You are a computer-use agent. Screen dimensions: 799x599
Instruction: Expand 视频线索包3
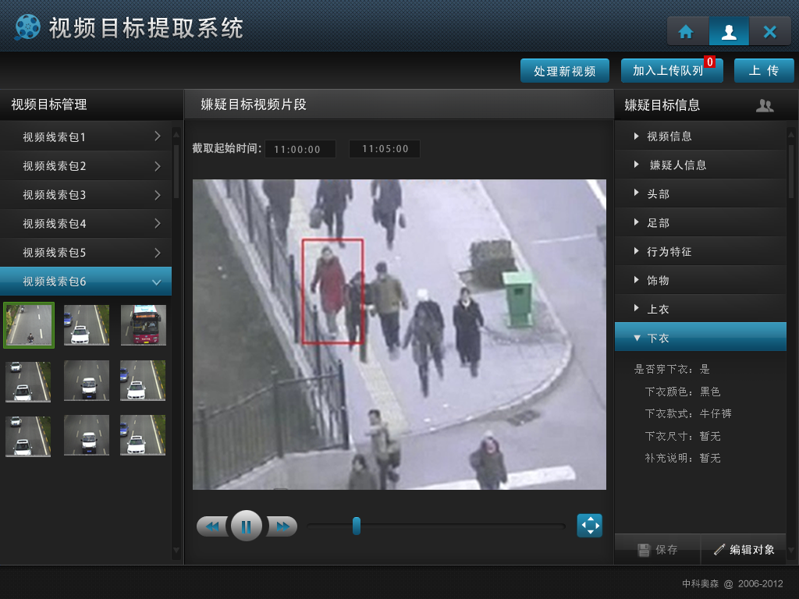[86, 194]
